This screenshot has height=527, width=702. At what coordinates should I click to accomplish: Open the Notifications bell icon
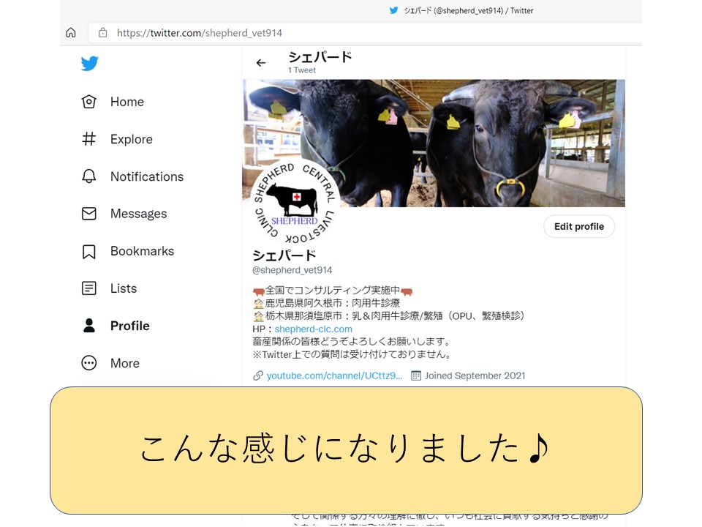(88, 176)
